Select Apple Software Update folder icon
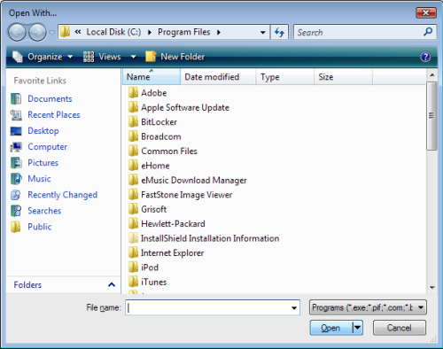The height and width of the screenshot is (349, 443). tap(133, 107)
